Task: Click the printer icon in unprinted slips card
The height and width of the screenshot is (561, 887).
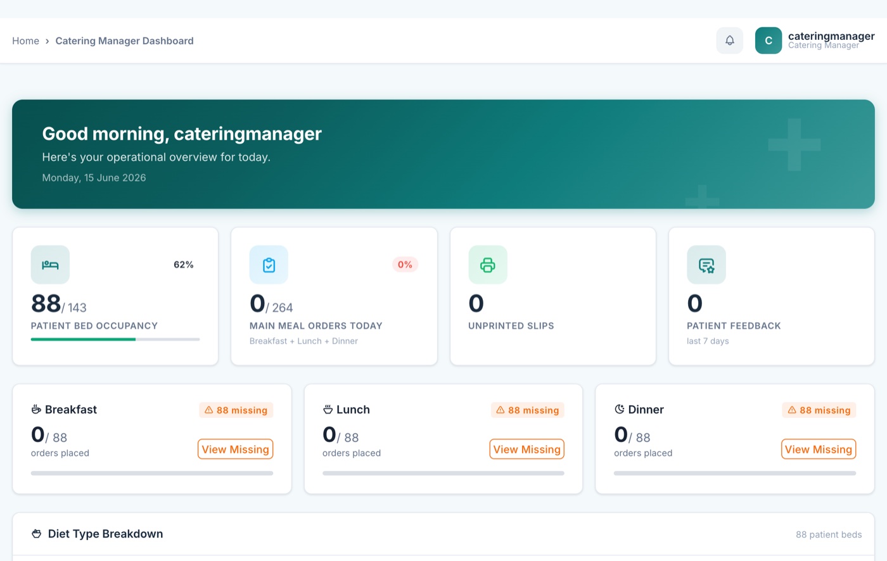Action: click(488, 265)
